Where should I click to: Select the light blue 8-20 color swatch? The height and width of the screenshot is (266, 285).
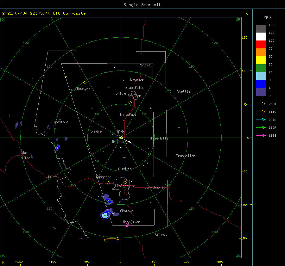(x=261, y=76)
